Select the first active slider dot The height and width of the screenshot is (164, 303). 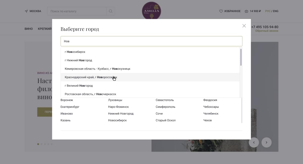pyautogui.click(x=38, y=144)
